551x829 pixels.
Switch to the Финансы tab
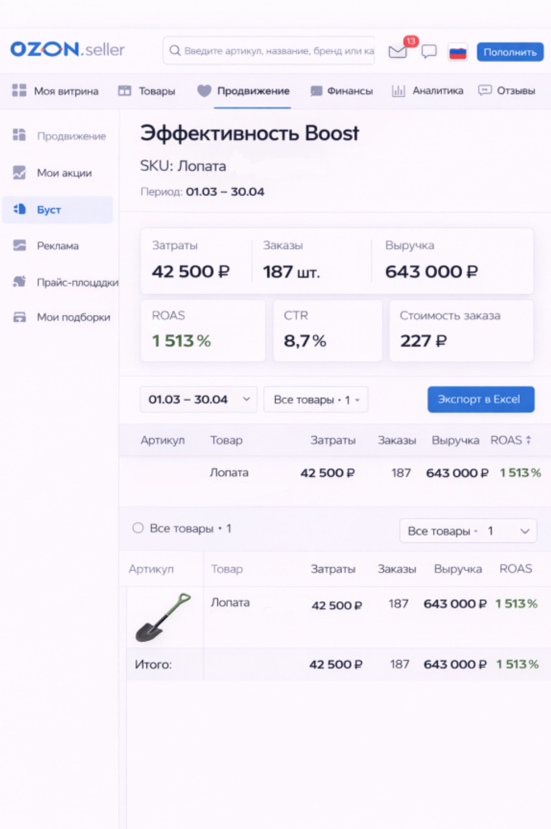click(x=342, y=91)
